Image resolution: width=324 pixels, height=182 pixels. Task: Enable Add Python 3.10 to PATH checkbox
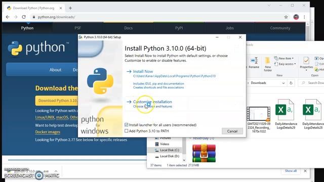coord(126,131)
